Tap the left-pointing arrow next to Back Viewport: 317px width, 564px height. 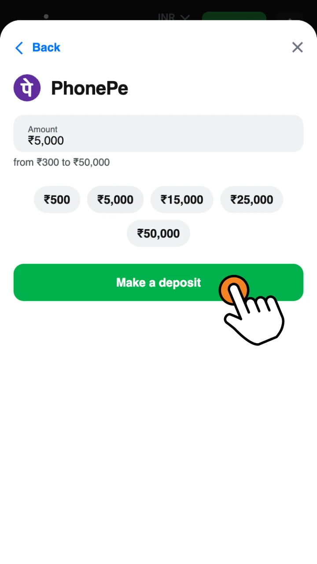19,48
